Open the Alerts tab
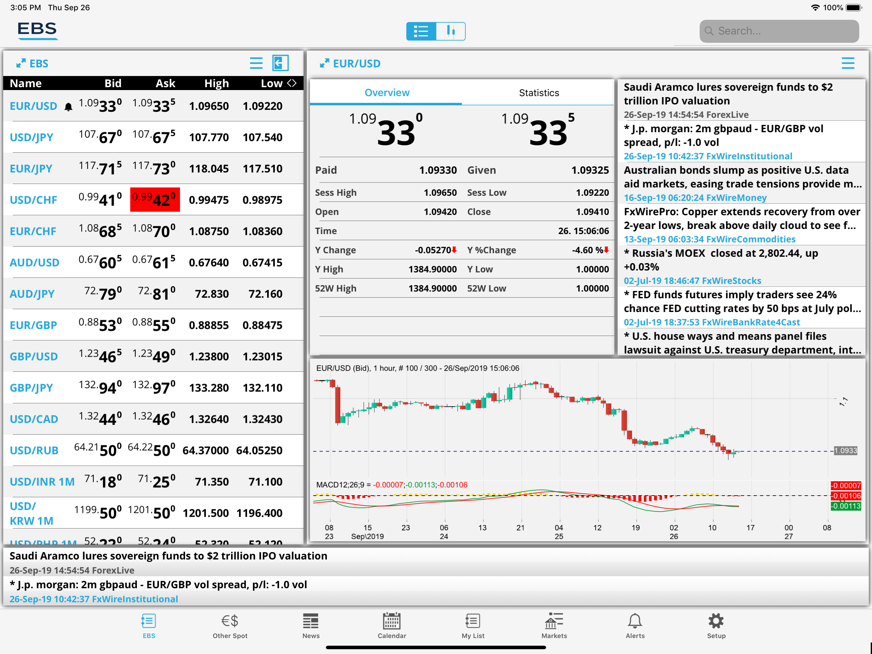Viewport: 872px width, 654px height. 635,626
